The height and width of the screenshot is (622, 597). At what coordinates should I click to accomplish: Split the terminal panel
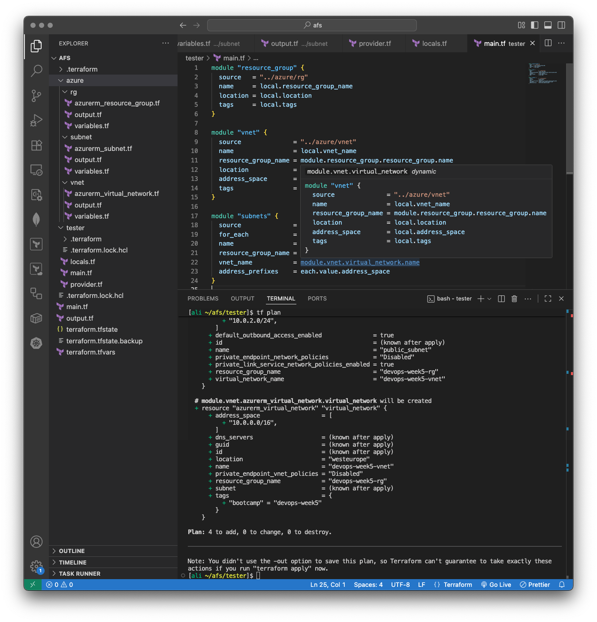(x=501, y=299)
